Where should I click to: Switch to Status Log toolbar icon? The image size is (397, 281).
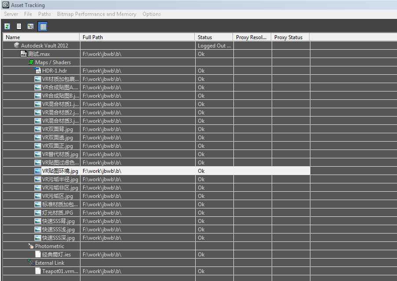(19, 26)
